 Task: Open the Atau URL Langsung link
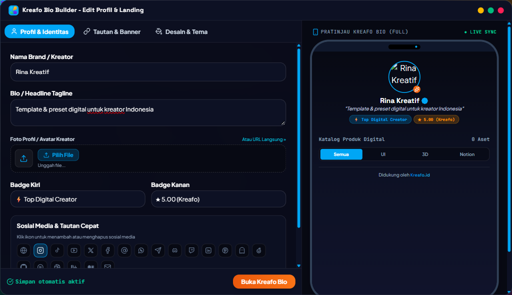(x=264, y=139)
